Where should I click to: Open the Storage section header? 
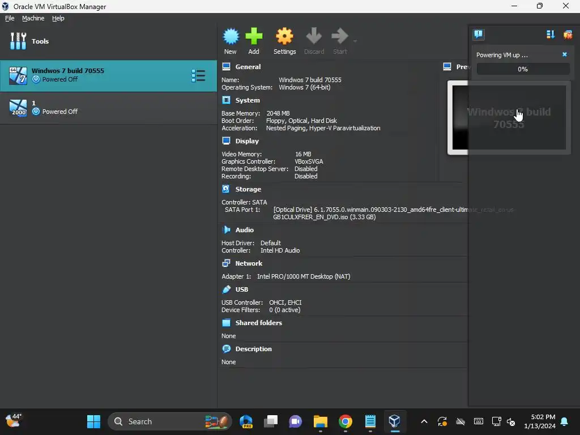(248, 189)
